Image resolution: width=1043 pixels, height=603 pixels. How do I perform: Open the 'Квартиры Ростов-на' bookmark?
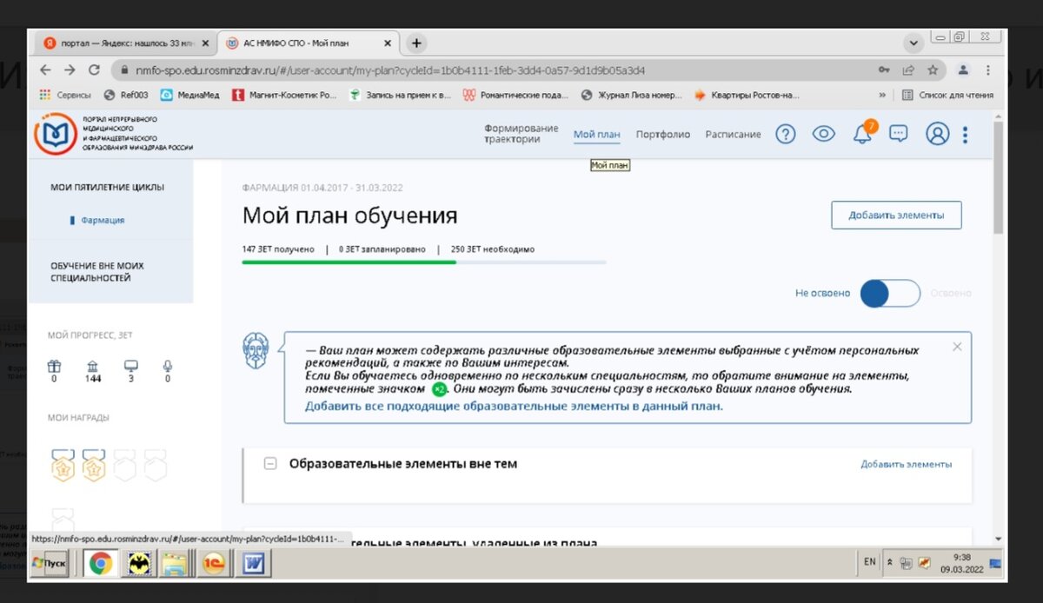pos(747,95)
